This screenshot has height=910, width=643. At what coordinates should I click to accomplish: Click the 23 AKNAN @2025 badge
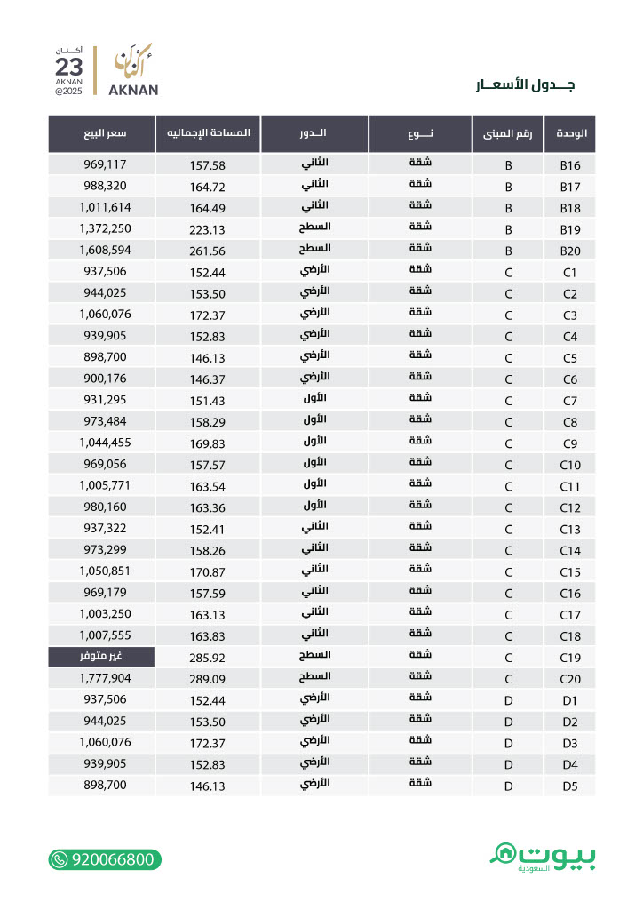click(x=69, y=71)
